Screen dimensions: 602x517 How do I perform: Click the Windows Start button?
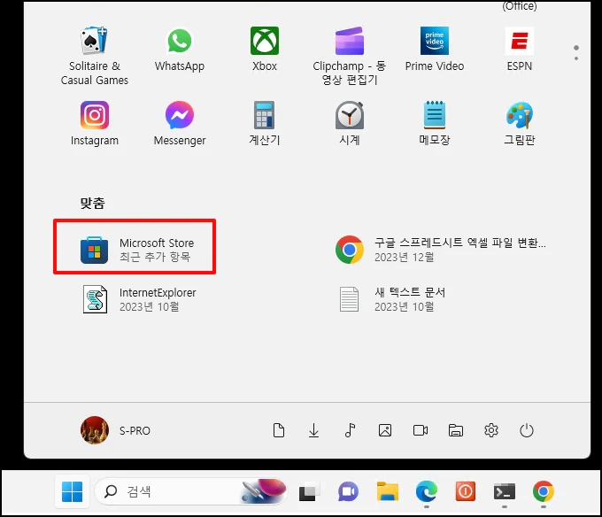click(73, 491)
